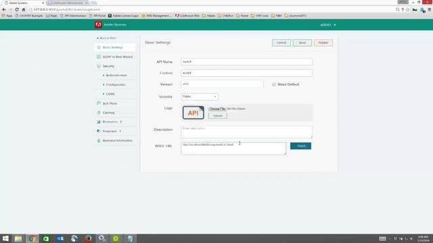
Task: Select CORS under Security
Action: click(110, 94)
